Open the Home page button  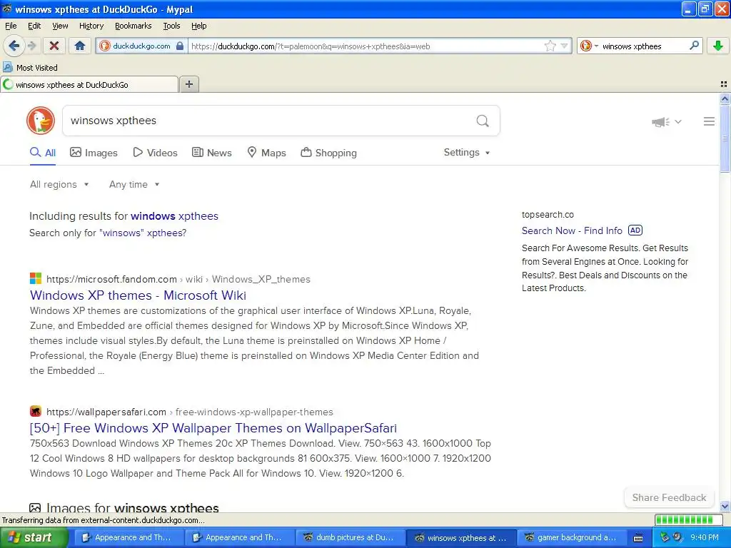click(80, 46)
